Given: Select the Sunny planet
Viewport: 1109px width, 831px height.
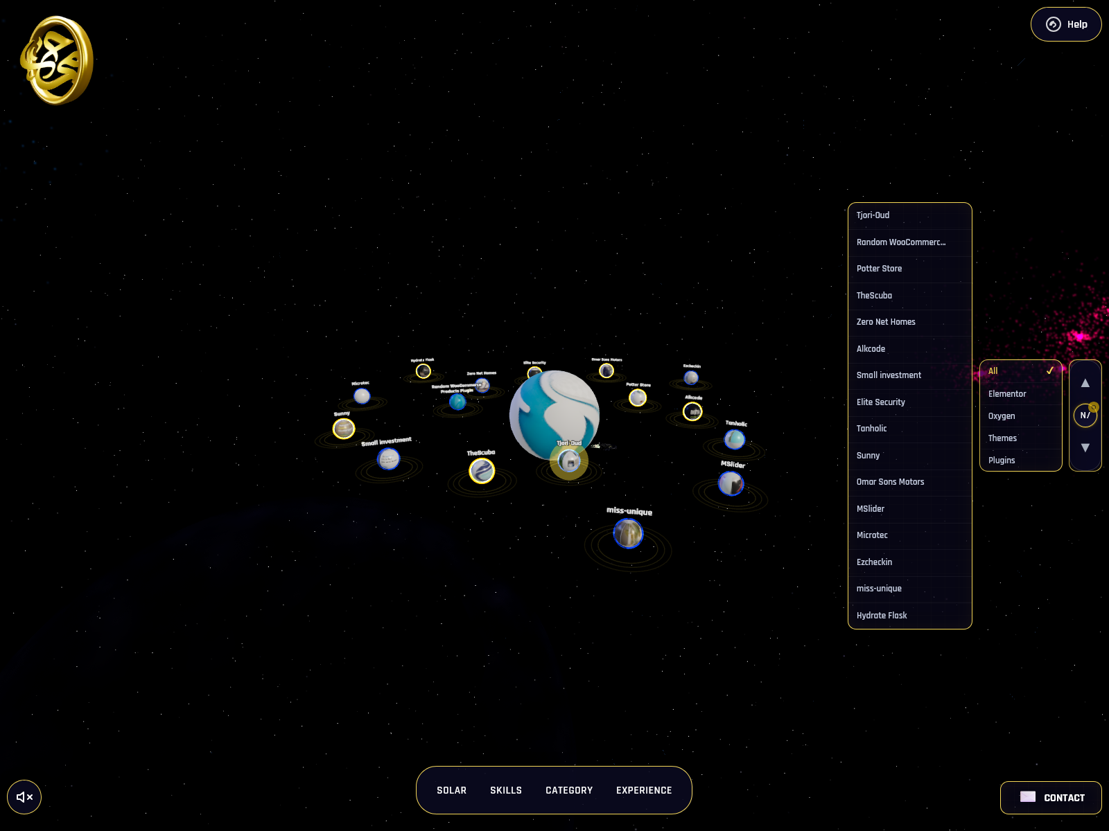Looking at the screenshot, I should tap(344, 429).
